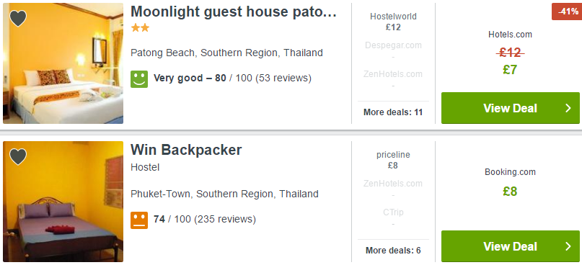Viewport: 582px width, 265px height.
Task: Open Win Backpacker title link
Action: click(x=186, y=150)
